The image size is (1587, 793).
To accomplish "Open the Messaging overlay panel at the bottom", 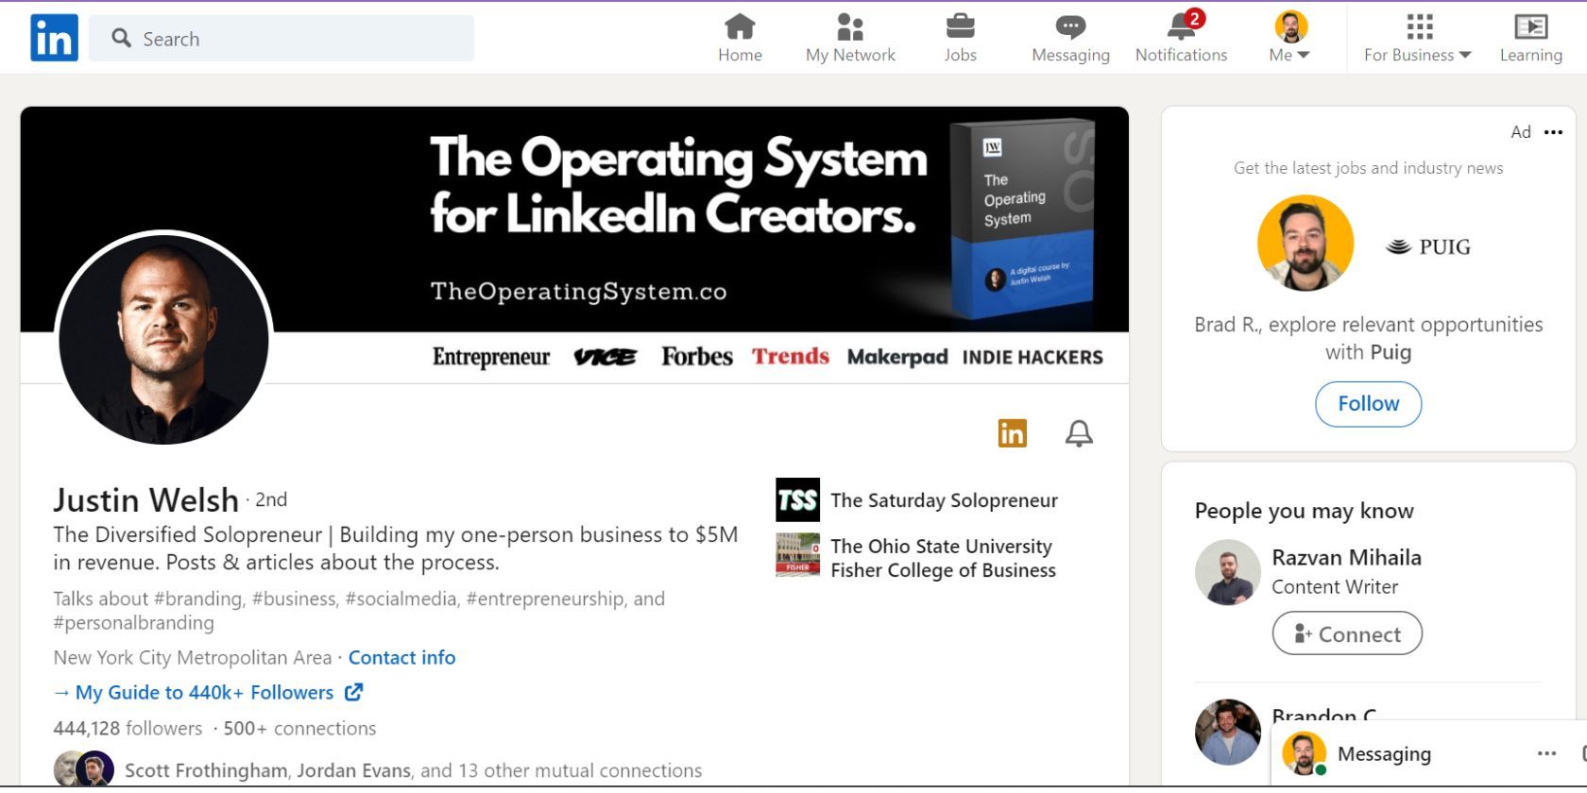I will click(1384, 753).
